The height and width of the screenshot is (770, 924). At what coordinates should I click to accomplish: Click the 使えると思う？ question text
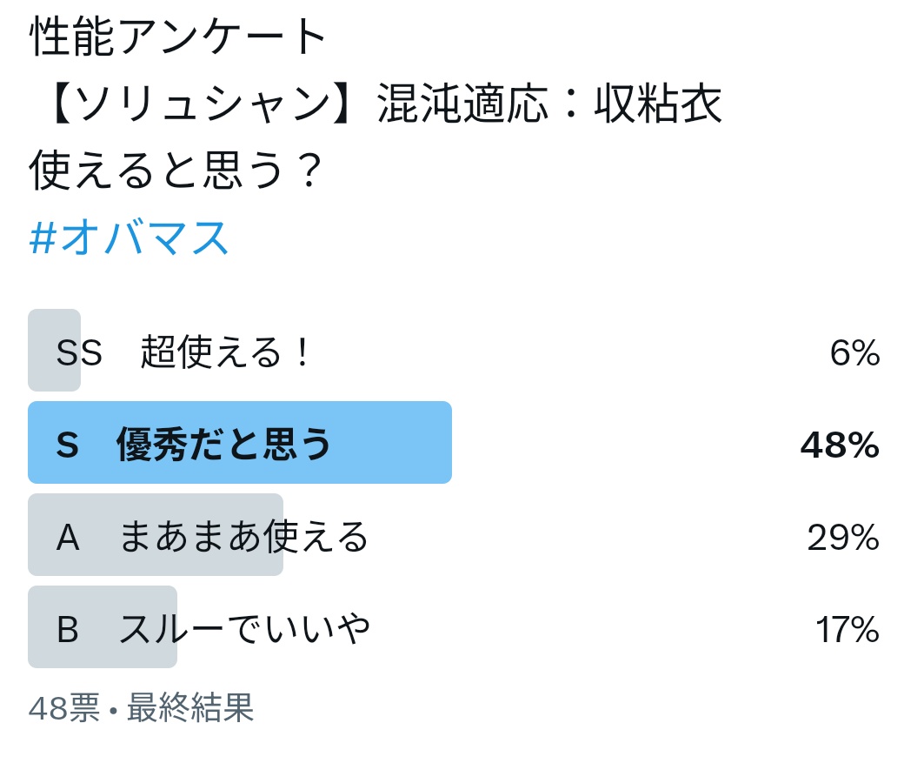coord(176,171)
